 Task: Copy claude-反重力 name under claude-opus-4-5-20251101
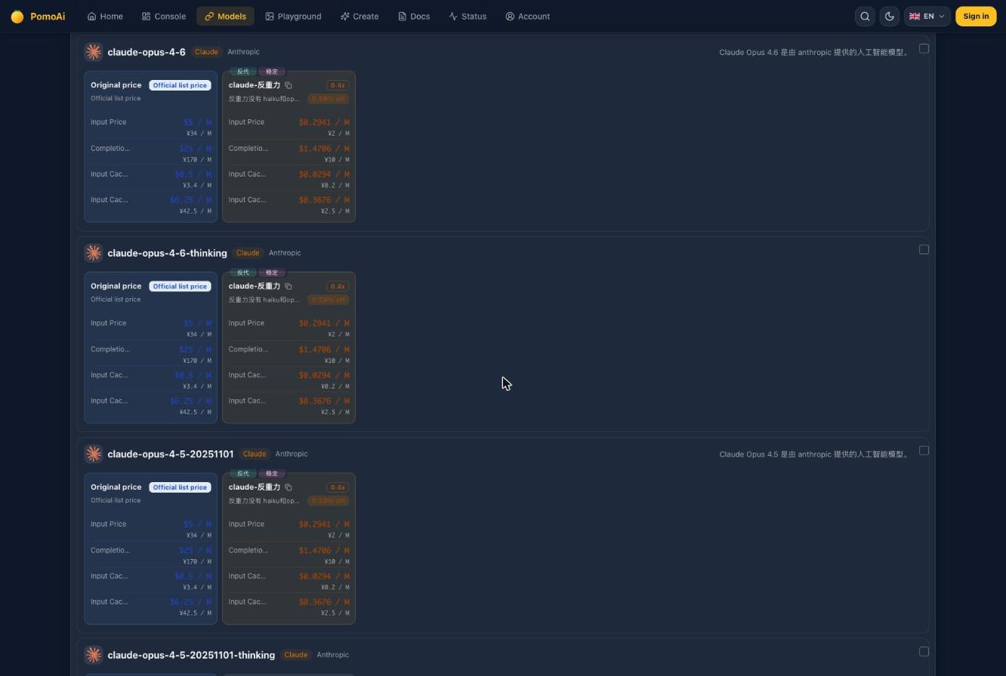[x=289, y=487]
